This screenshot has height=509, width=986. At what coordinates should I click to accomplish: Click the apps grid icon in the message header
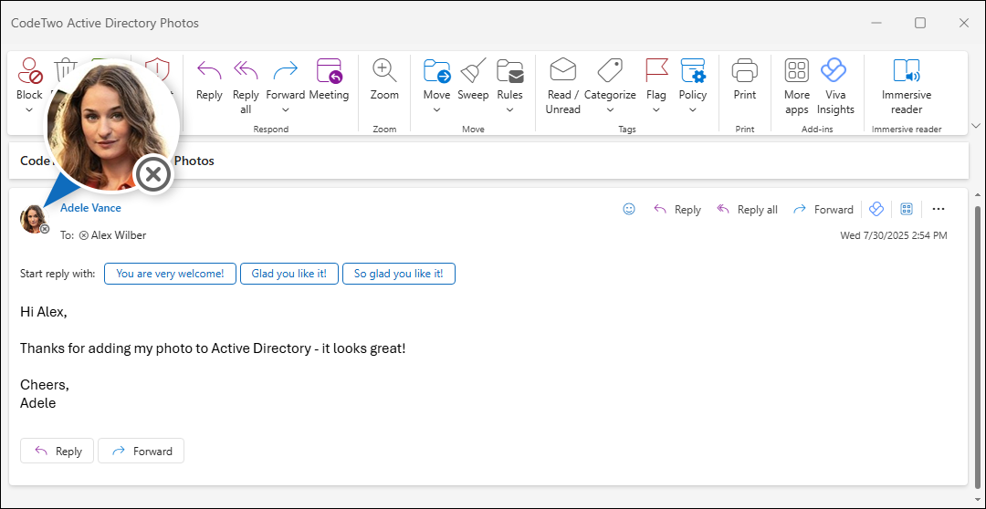(x=907, y=209)
